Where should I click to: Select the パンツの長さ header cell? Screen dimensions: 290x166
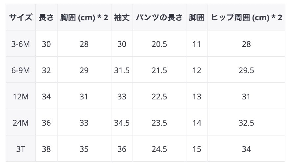159,17
